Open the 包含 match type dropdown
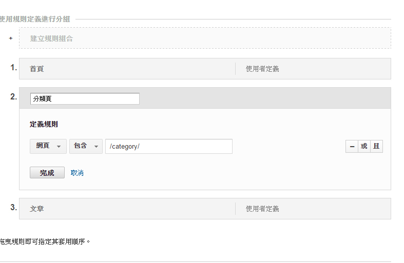This screenshot has width=404, height=263. click(x=86, y=146)
